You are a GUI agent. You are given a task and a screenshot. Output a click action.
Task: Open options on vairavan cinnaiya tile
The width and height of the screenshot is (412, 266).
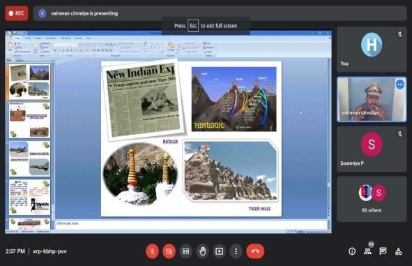point(400,84)
